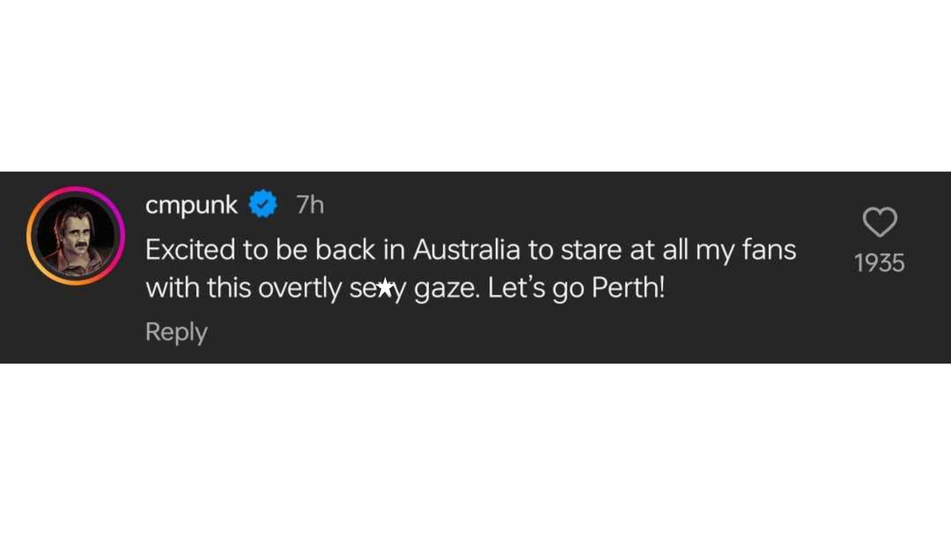Image resolution: width=951 pixels, height=535 pixels.
Task: Like the comment with the heart icon
Action: pos(880,222)
